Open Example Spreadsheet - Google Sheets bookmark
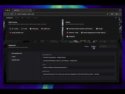 point(79,57)
